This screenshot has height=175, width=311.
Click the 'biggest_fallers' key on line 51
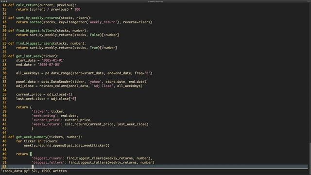[x=48, y=162]
